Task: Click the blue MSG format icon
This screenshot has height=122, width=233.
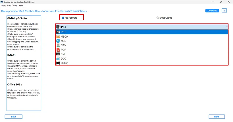Action: point(58,41)
